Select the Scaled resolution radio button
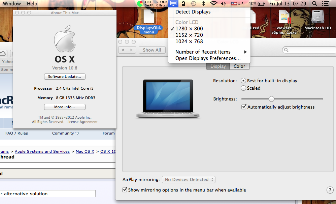This screenshot has width=336, height=204. coord(243,88)
